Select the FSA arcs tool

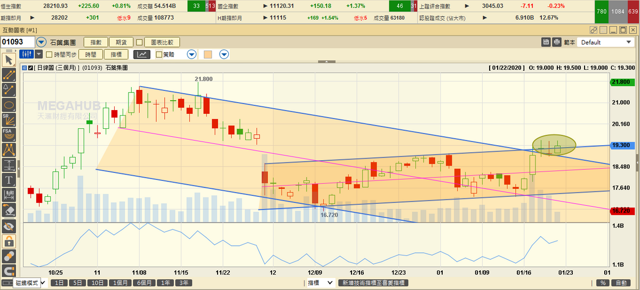click(9, 134)
